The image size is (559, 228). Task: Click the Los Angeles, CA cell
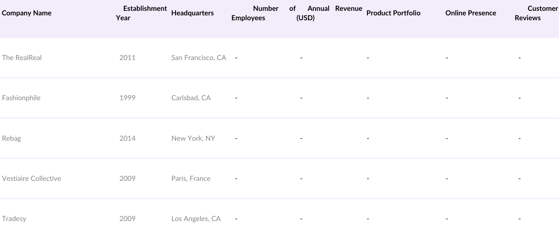[x=196, y=219]
